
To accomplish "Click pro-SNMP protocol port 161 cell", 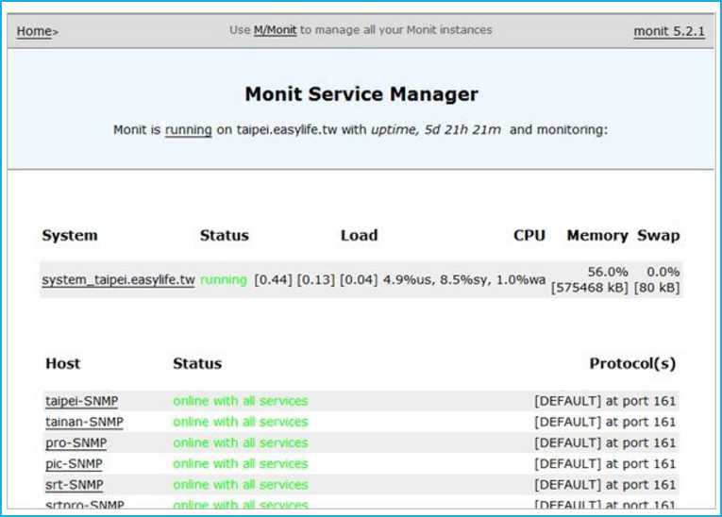I will (x=605, y=442).
